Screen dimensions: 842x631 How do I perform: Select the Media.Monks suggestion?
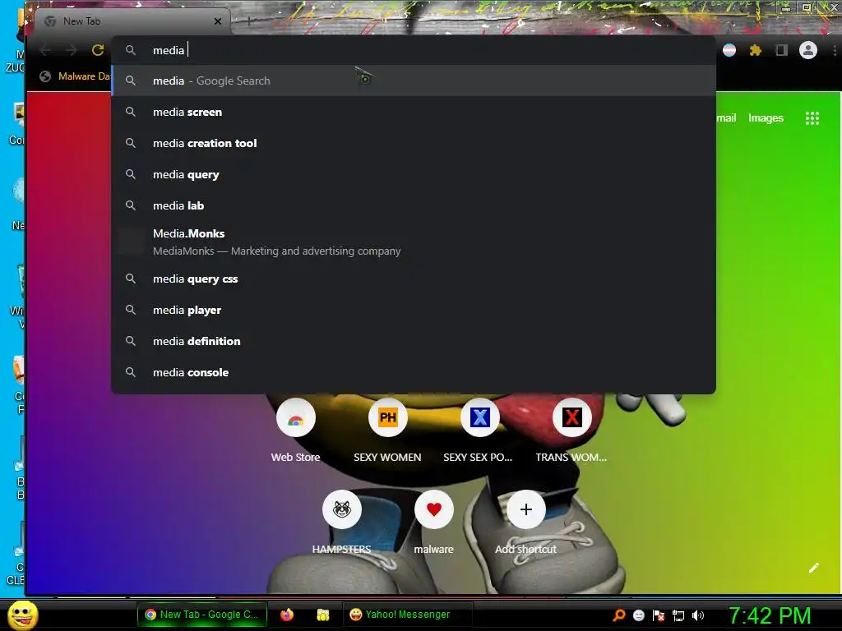414,242
